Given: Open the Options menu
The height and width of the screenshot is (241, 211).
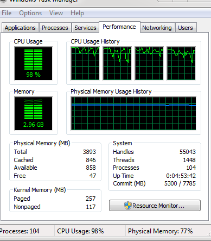Looking at the screenshot, I should click(30, 13).
